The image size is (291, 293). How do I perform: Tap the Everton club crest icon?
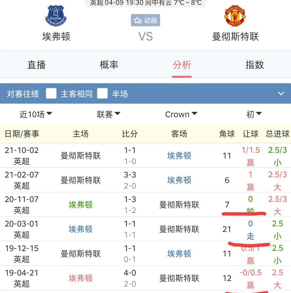click(56, 16)
